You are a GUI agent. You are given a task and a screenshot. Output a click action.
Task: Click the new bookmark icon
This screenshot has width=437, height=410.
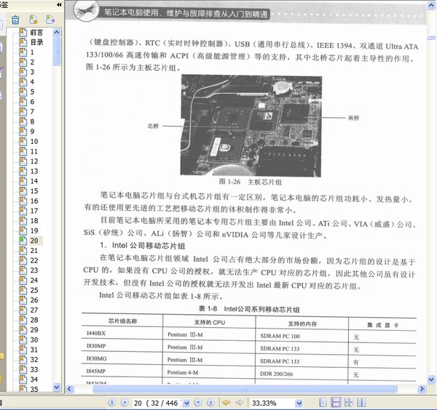click(34, 20)
